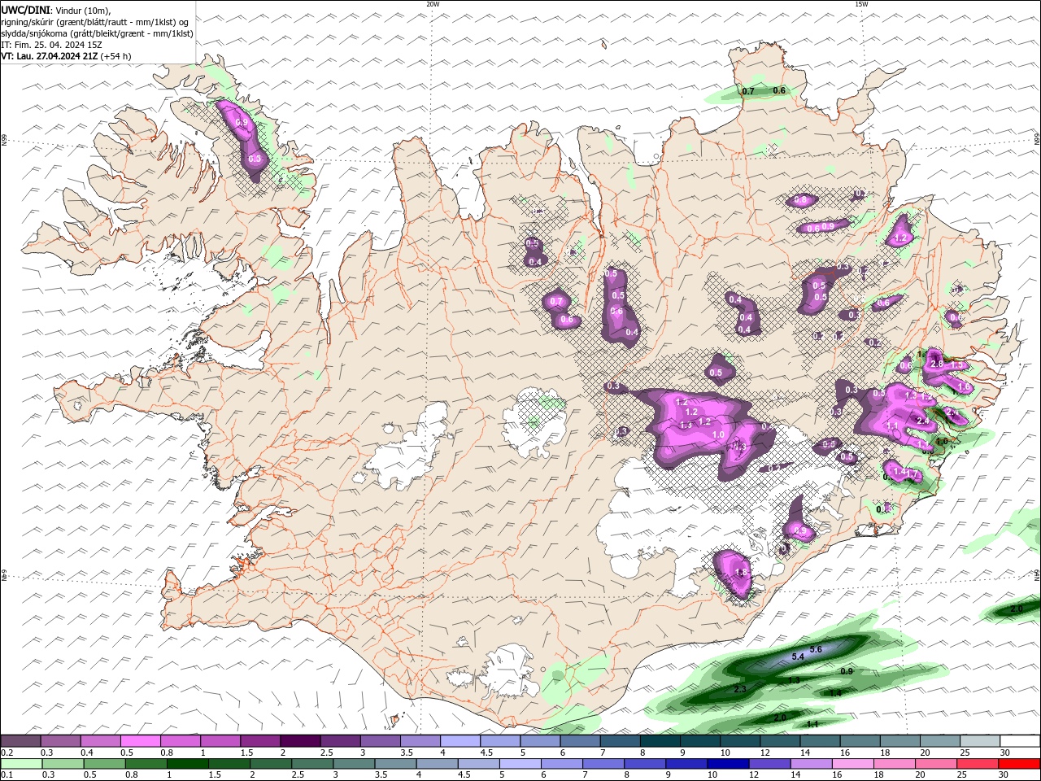Select the 'IT: Fim. 25. 04. 2024 15Z' line
The image size is (1041, 781).
click(x=51, y=45)
